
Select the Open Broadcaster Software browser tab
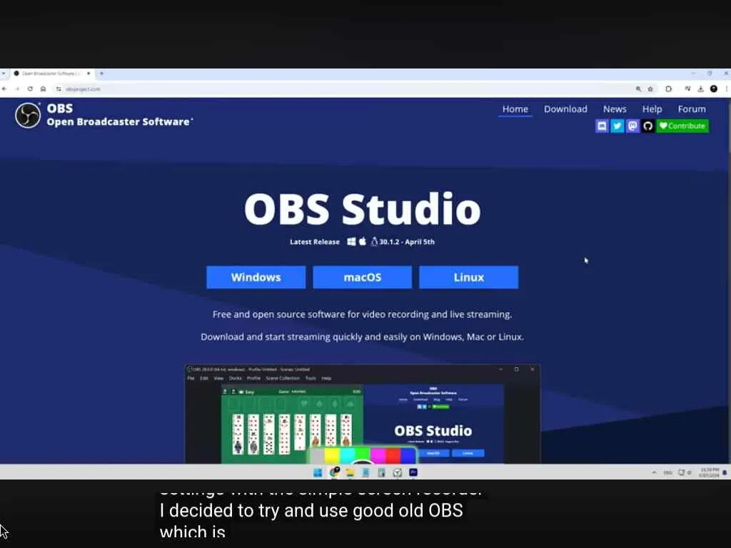pyautogui.click(x=52, y=73)
